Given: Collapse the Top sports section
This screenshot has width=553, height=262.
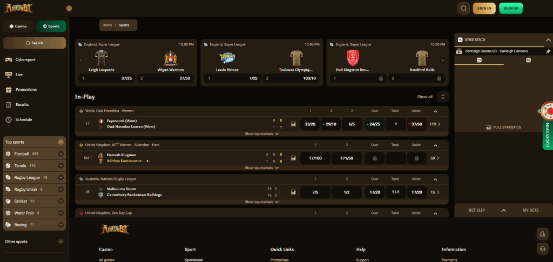Looking at the screenshot, I should (x=60, y=142).
